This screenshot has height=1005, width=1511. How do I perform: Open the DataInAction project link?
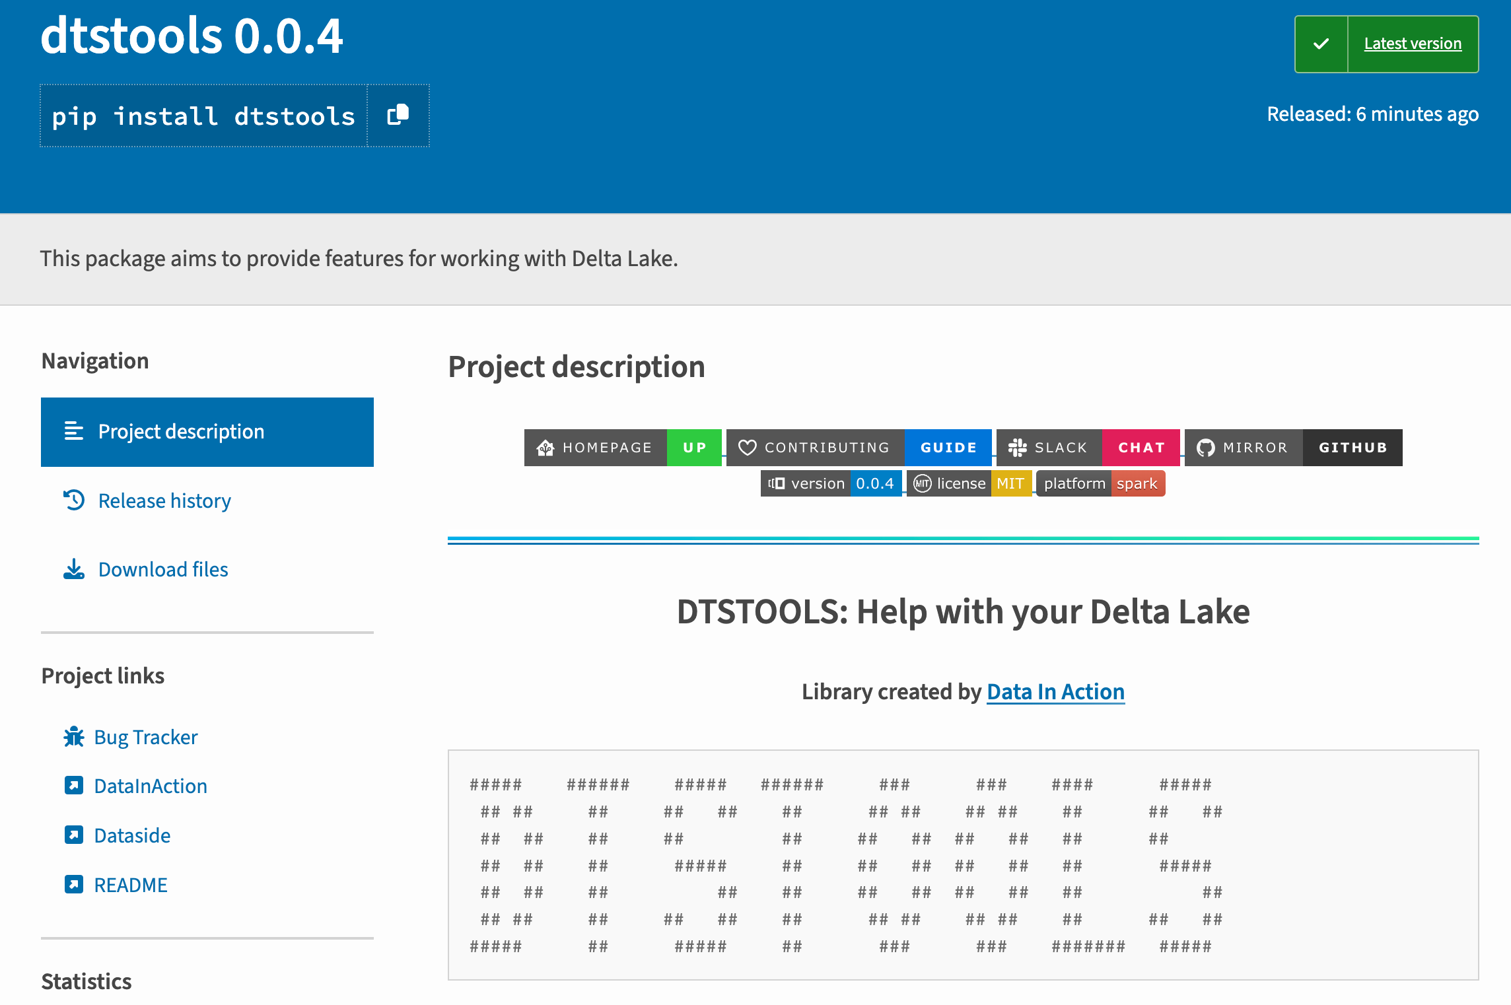tap(151, 786)
